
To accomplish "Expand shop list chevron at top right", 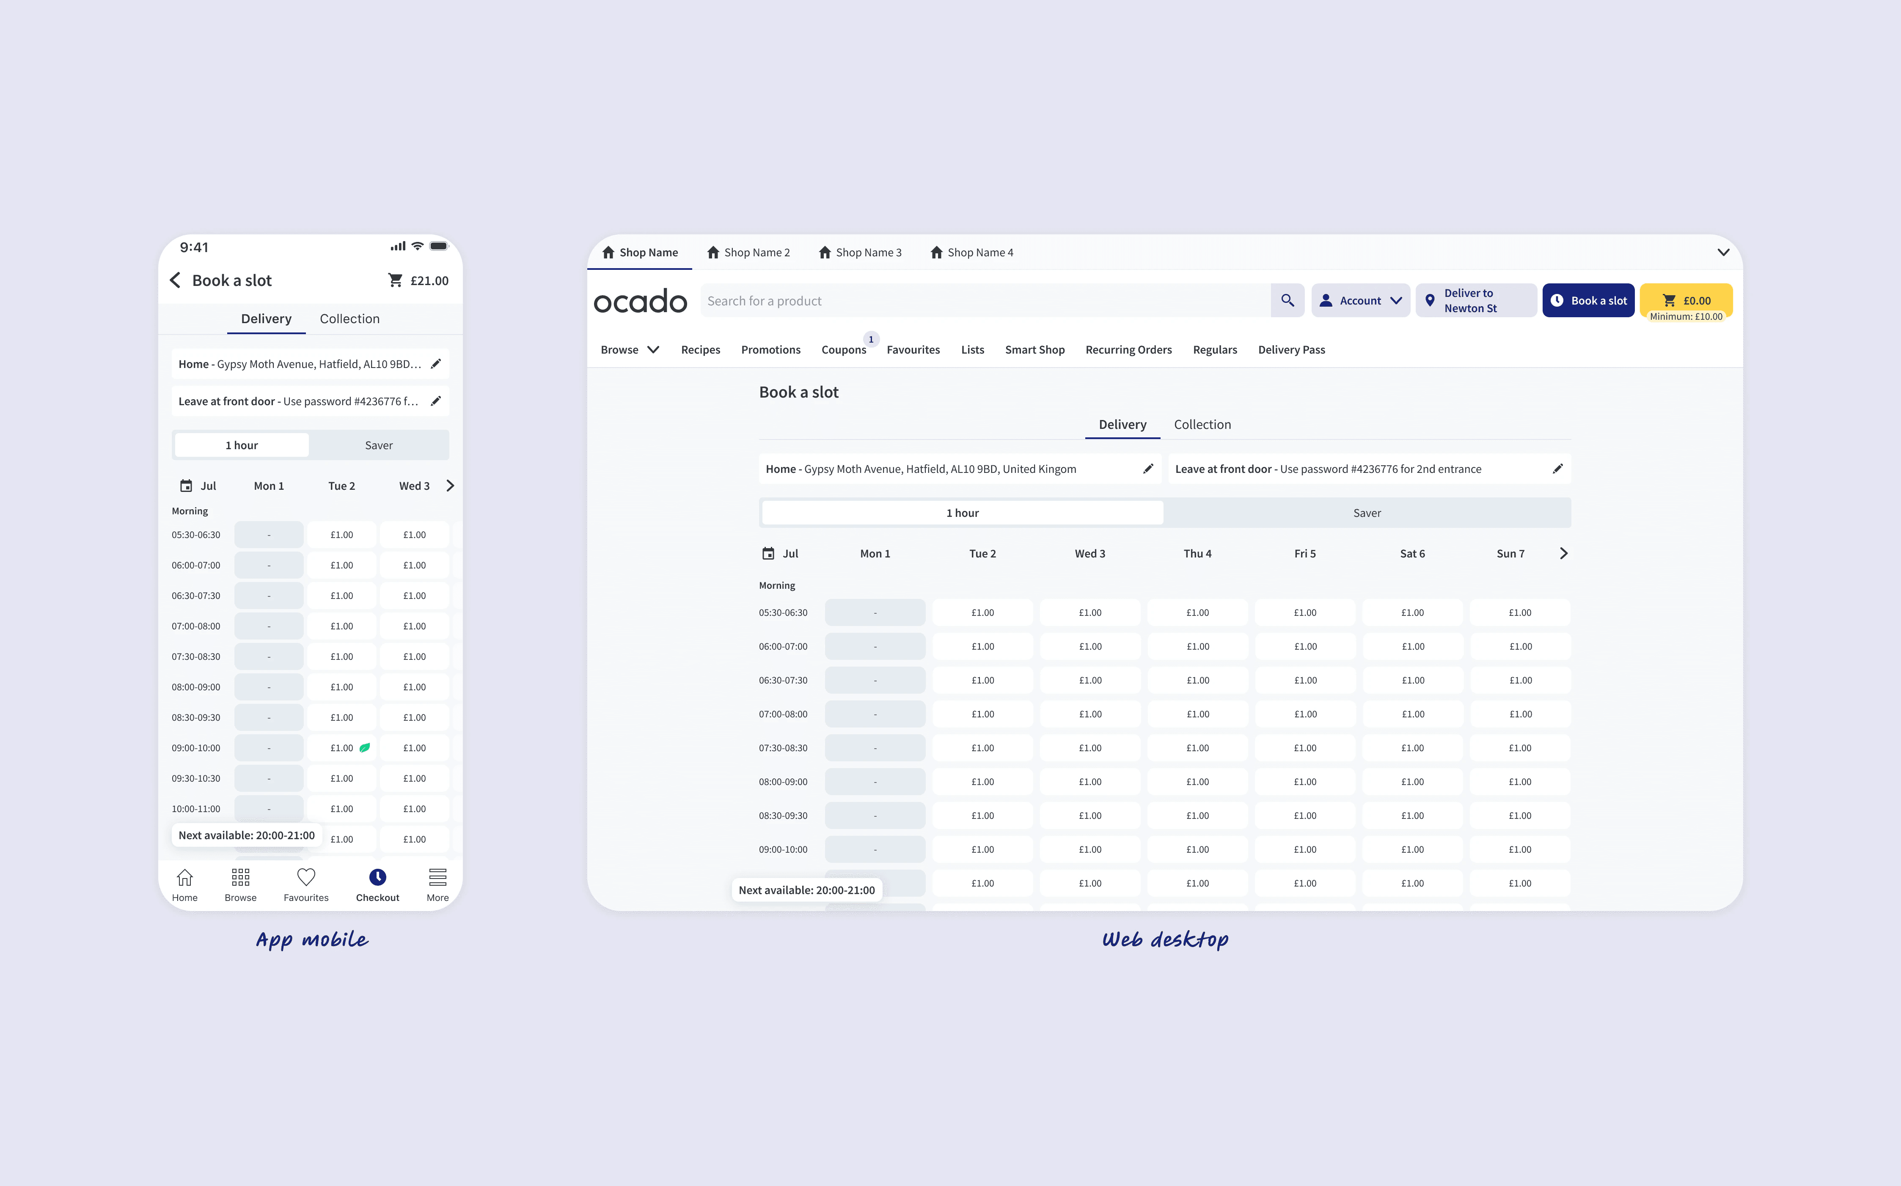I will [1723, 253].
